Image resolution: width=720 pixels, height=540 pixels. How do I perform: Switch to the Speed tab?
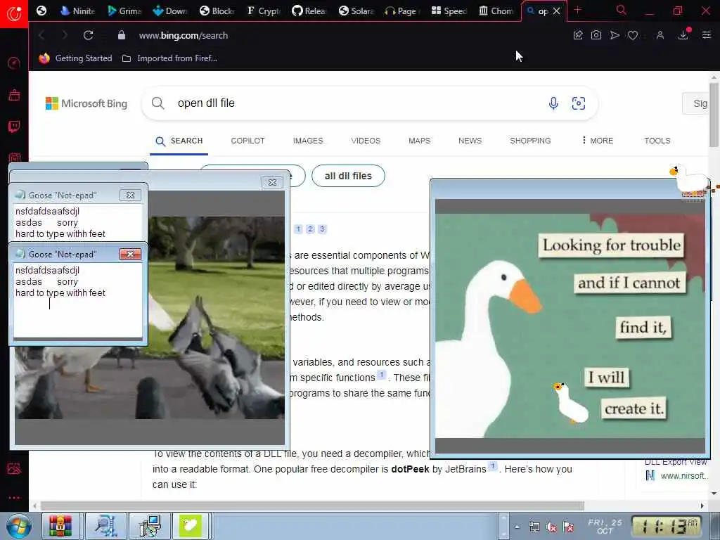[x=449, y=11]
